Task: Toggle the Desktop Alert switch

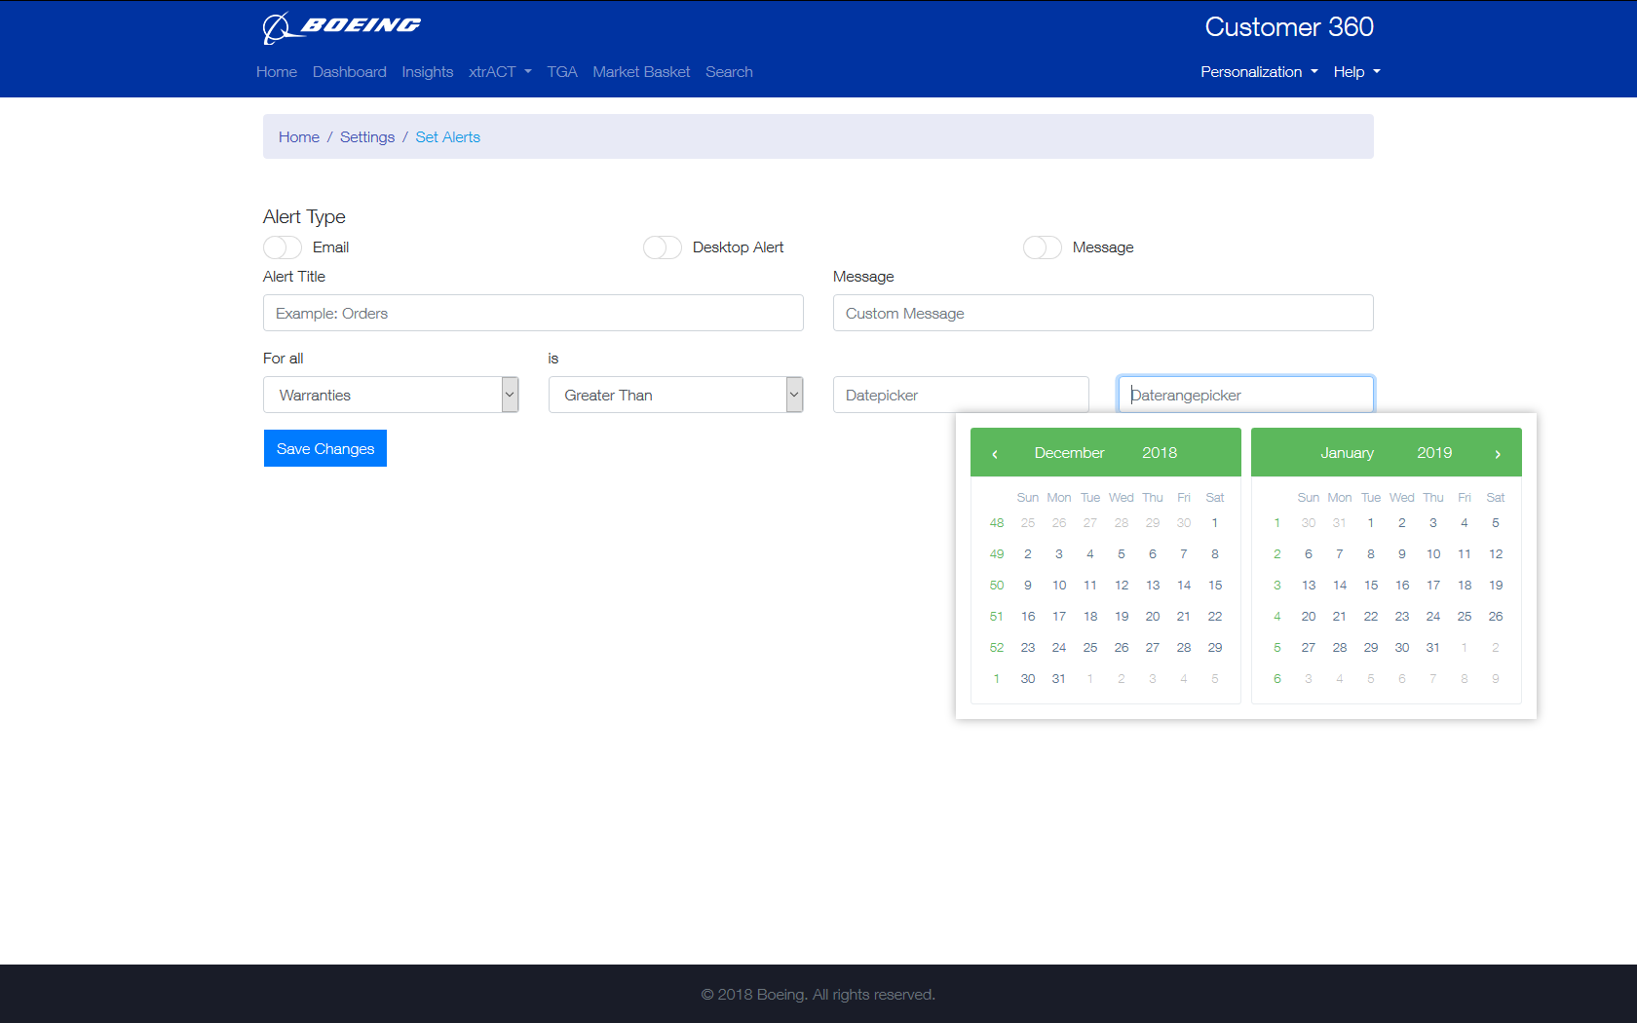Action: (663, 247)
